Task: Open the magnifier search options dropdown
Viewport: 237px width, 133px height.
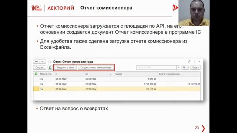Action: (185, 68)
